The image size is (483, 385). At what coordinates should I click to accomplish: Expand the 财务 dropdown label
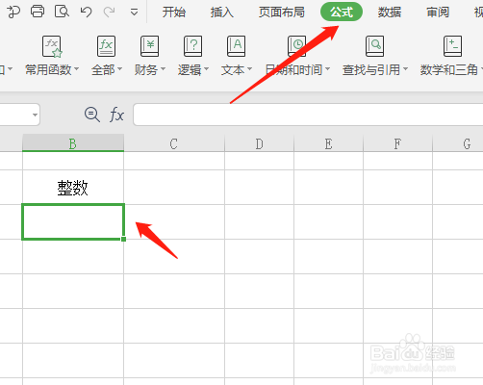tap(150, 69)
